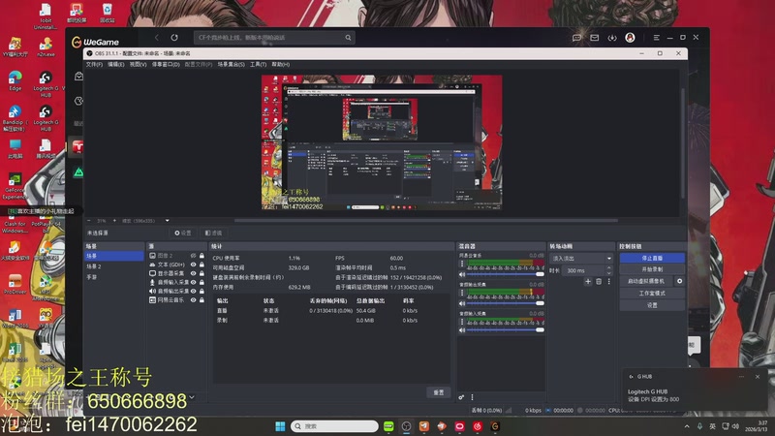Unlock the 图像 2 source
The width and height of the screenshot is (775, 436).
pos(201,256)
